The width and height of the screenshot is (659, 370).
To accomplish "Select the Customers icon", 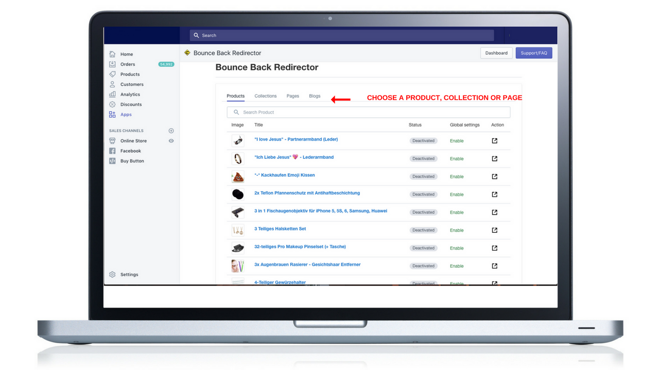I will coord(112,84).
